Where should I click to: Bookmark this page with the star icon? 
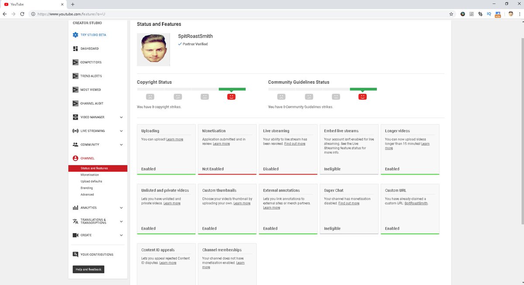pos(451,14)
